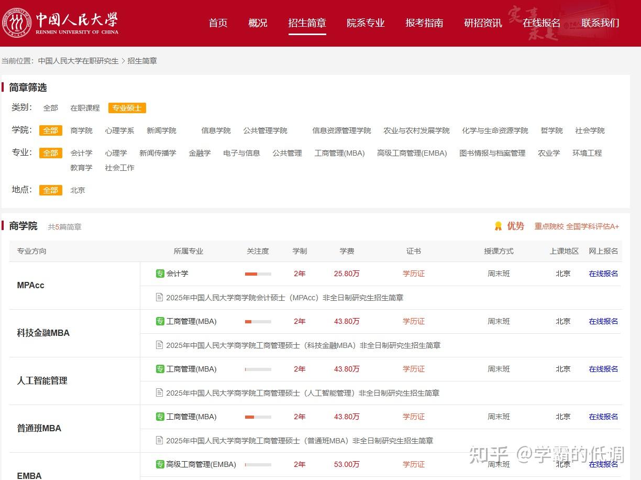Filter by 农业与农村发展学院
Screen dimensions: 641x480
(416, 130)
